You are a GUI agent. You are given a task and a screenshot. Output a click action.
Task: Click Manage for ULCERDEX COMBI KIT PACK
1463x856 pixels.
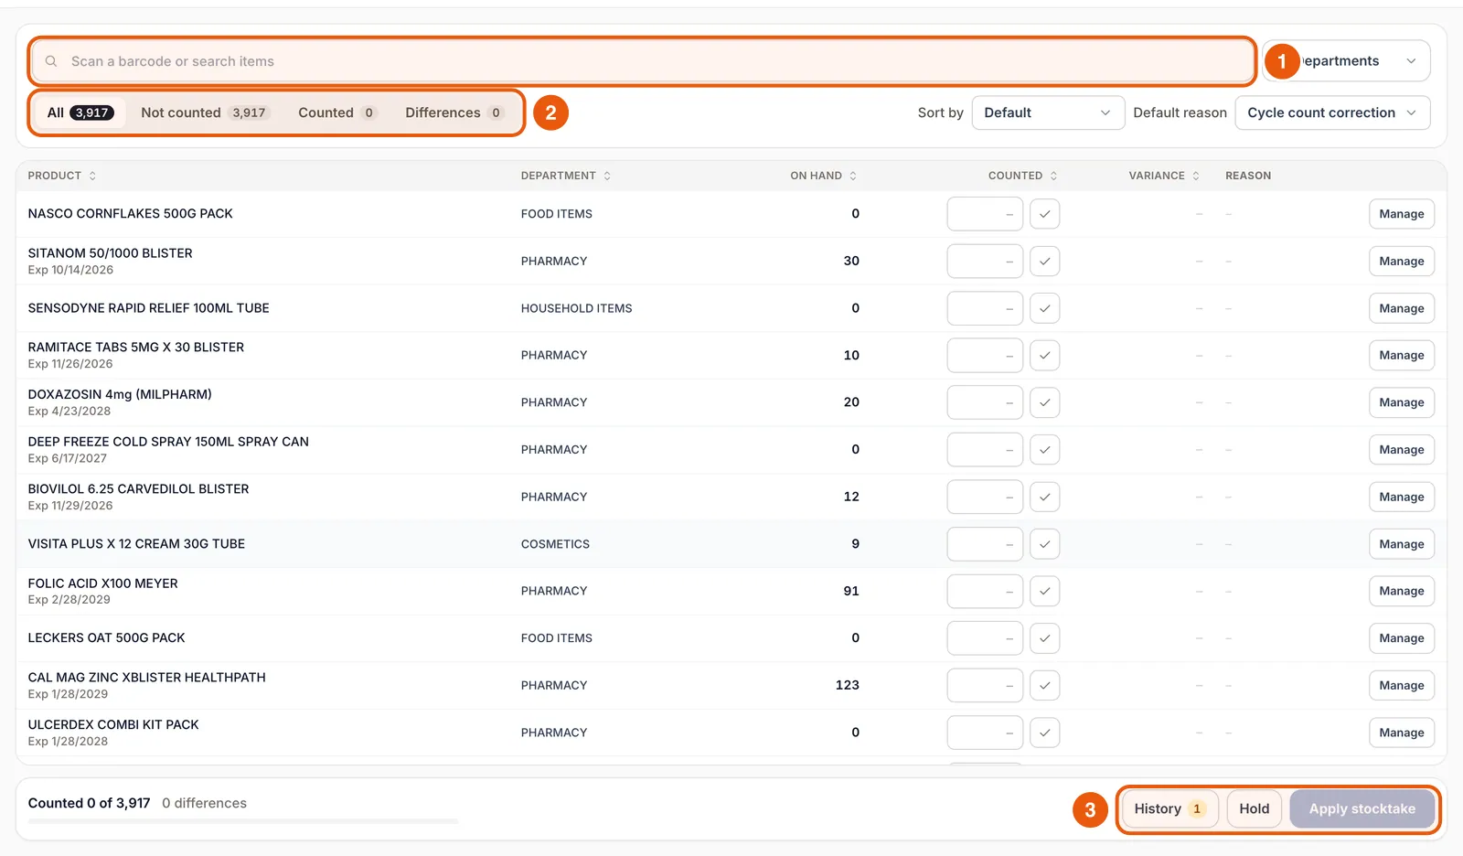1401,733
